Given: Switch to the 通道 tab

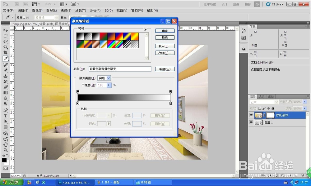Looking at the screenshot, I should pyautogui.click(x=262, y=96).
